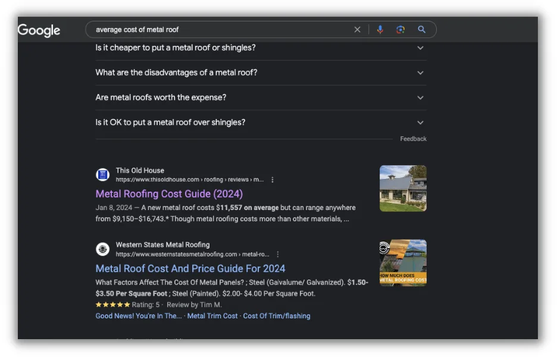Click the five-star rating in Western States result
Screen dimensions: 557x357
click(113, 305)
